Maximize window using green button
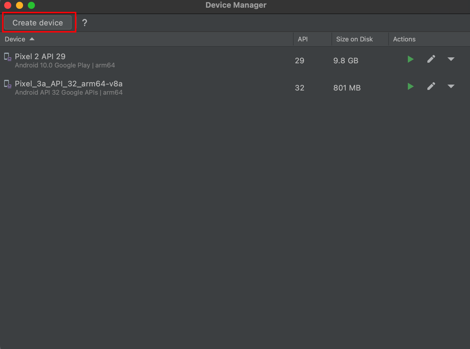The width and height of the screenshot is (470, 349). point(31,5)
